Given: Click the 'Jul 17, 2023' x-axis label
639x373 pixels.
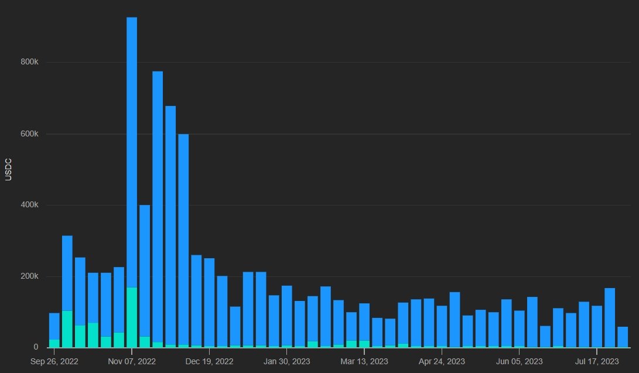Looking at the screenshot, I should [x=597, y=361].
